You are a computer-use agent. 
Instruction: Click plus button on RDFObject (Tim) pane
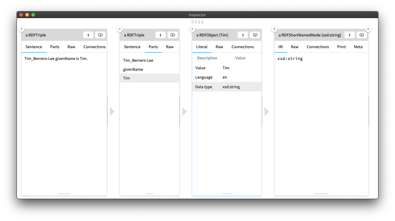pos(192,29)
